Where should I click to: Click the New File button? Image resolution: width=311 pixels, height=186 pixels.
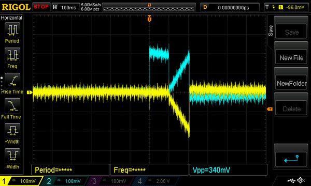pyautogui.click(x=291, y=57)
